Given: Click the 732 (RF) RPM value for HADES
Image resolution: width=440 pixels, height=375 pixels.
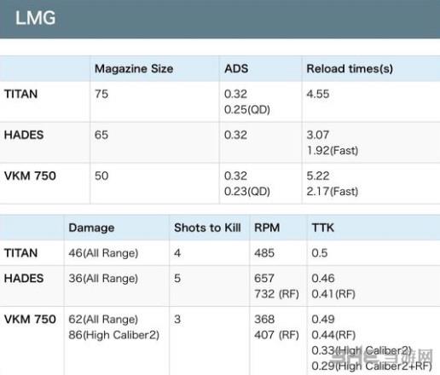Looking at the screenshot, I should point(276,294).
